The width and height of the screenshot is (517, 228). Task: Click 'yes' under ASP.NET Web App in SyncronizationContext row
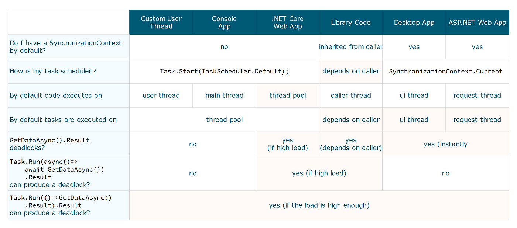click(x=477, y=47)
